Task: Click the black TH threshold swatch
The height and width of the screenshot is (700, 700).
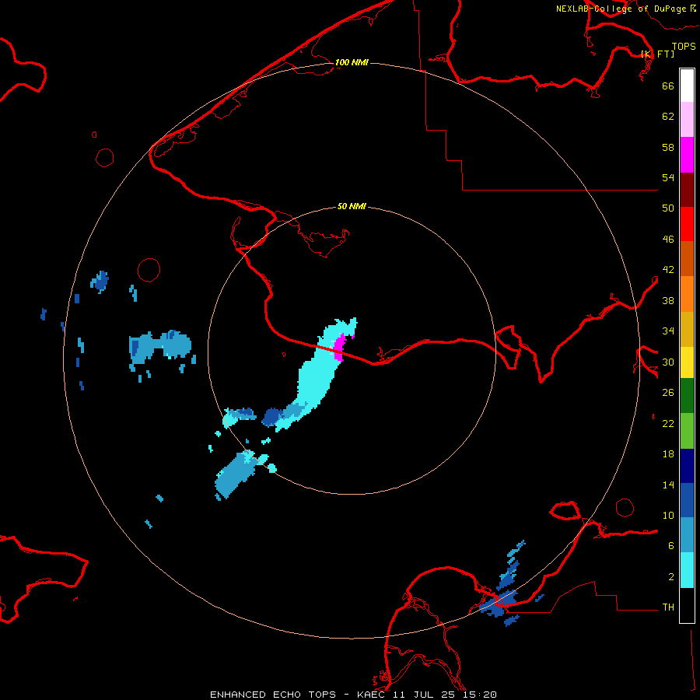Action: pos(687,605)
